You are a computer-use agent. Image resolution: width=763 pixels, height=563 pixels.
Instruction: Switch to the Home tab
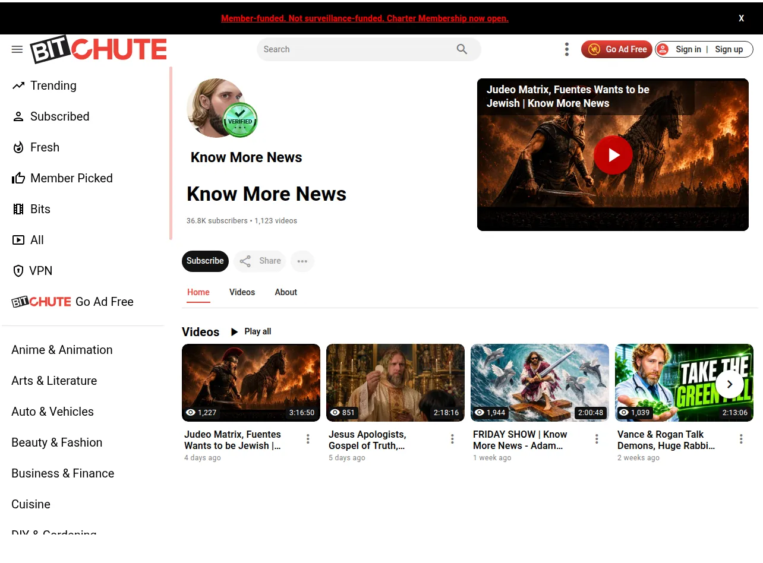click(198, 293)
